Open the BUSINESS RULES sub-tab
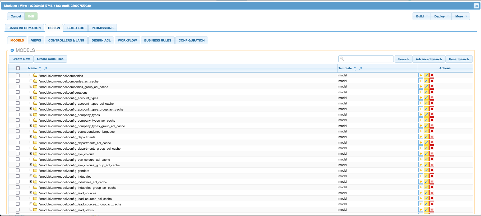Screen dimensions: 481x216 158,40
